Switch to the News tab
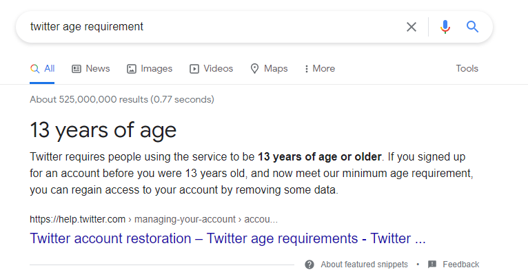Image resolution: width=528 pixels, height=279 pixels. [x=91, y=69]
